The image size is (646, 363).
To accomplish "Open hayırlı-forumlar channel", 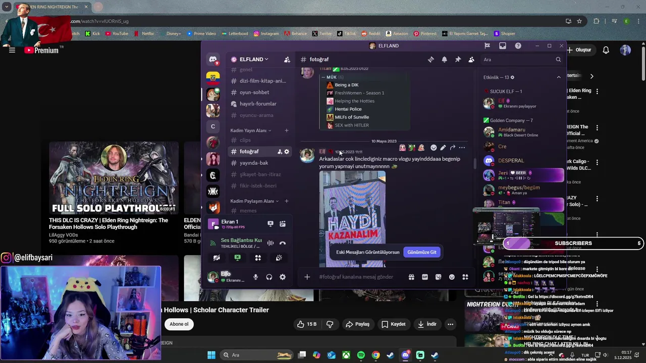I will point(259,104).
